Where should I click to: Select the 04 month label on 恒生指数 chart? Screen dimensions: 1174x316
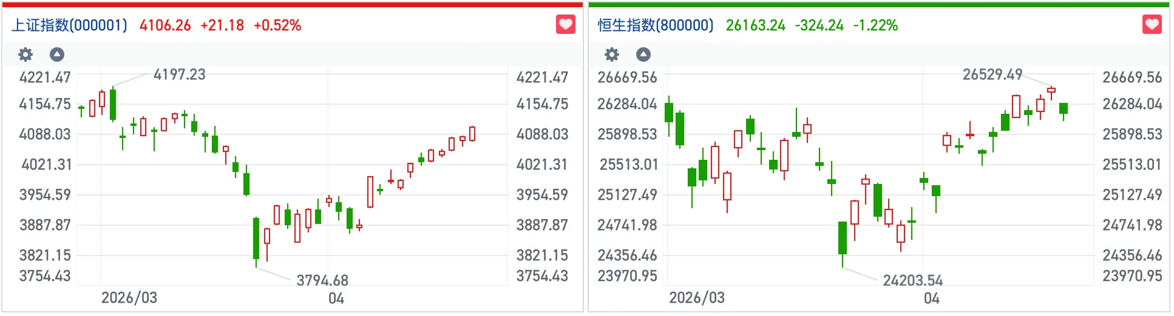pos(931,298)
